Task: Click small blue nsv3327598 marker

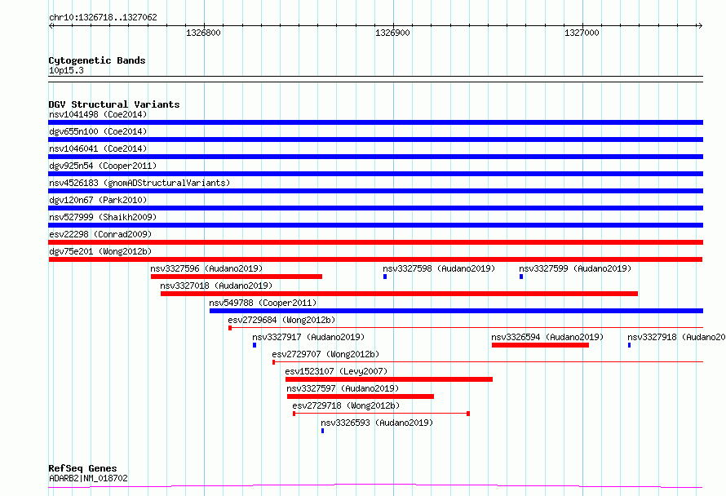Action: (385, 277)
